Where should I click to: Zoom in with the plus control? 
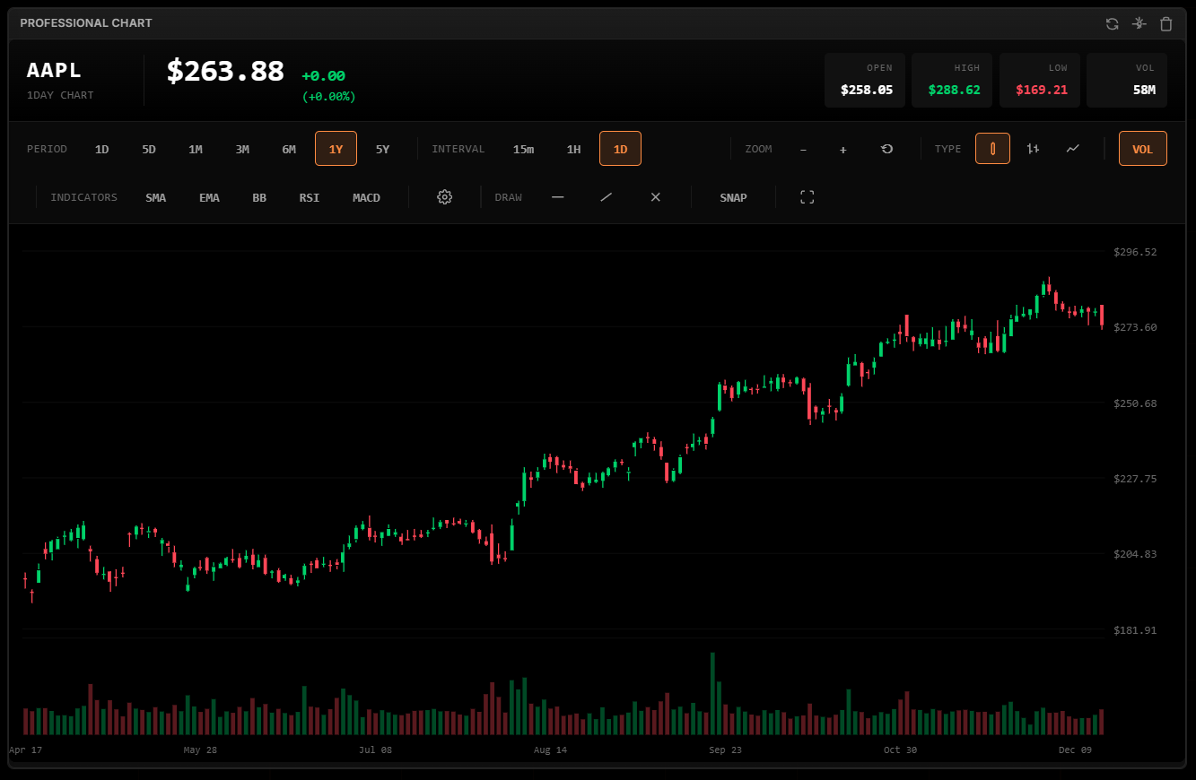[842, 149]
